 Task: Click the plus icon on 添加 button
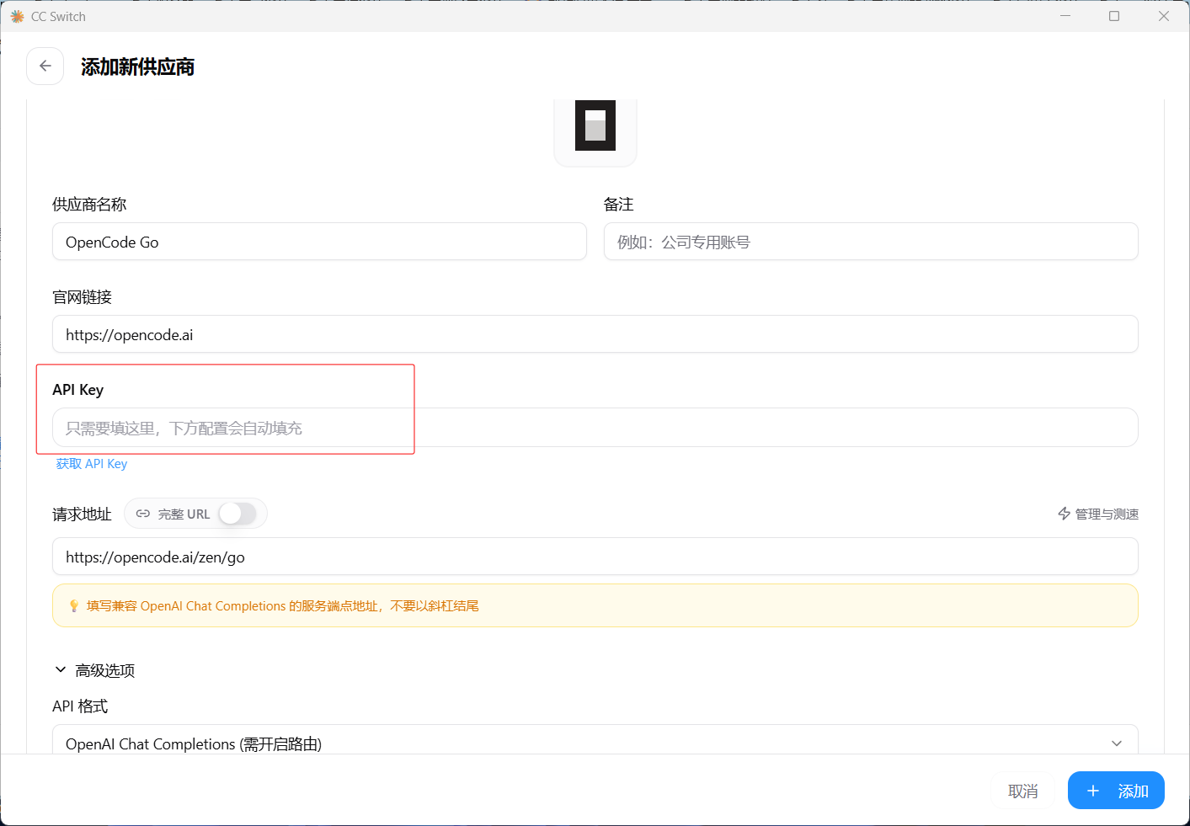1093,791
